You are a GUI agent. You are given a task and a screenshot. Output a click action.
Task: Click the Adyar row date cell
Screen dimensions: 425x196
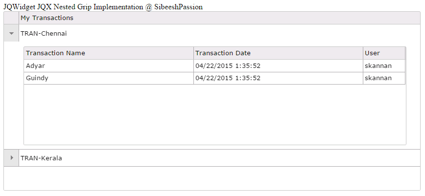click(228, 65)
